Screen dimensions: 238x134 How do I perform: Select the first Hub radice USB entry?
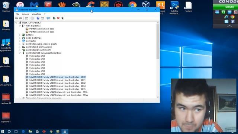click(37, 56)
